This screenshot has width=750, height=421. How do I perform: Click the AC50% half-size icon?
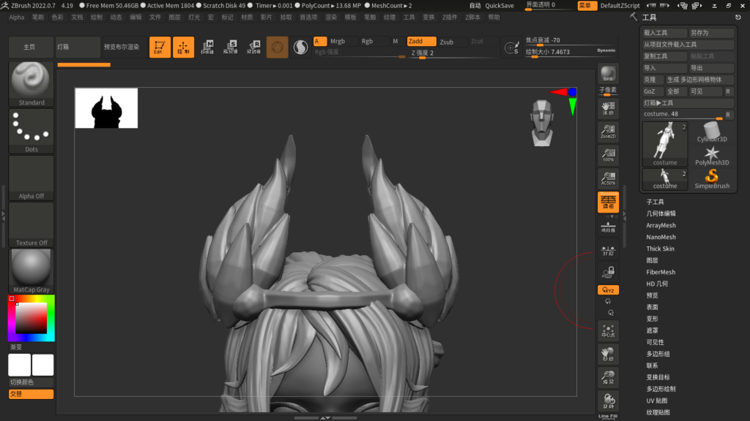point(608,178)
